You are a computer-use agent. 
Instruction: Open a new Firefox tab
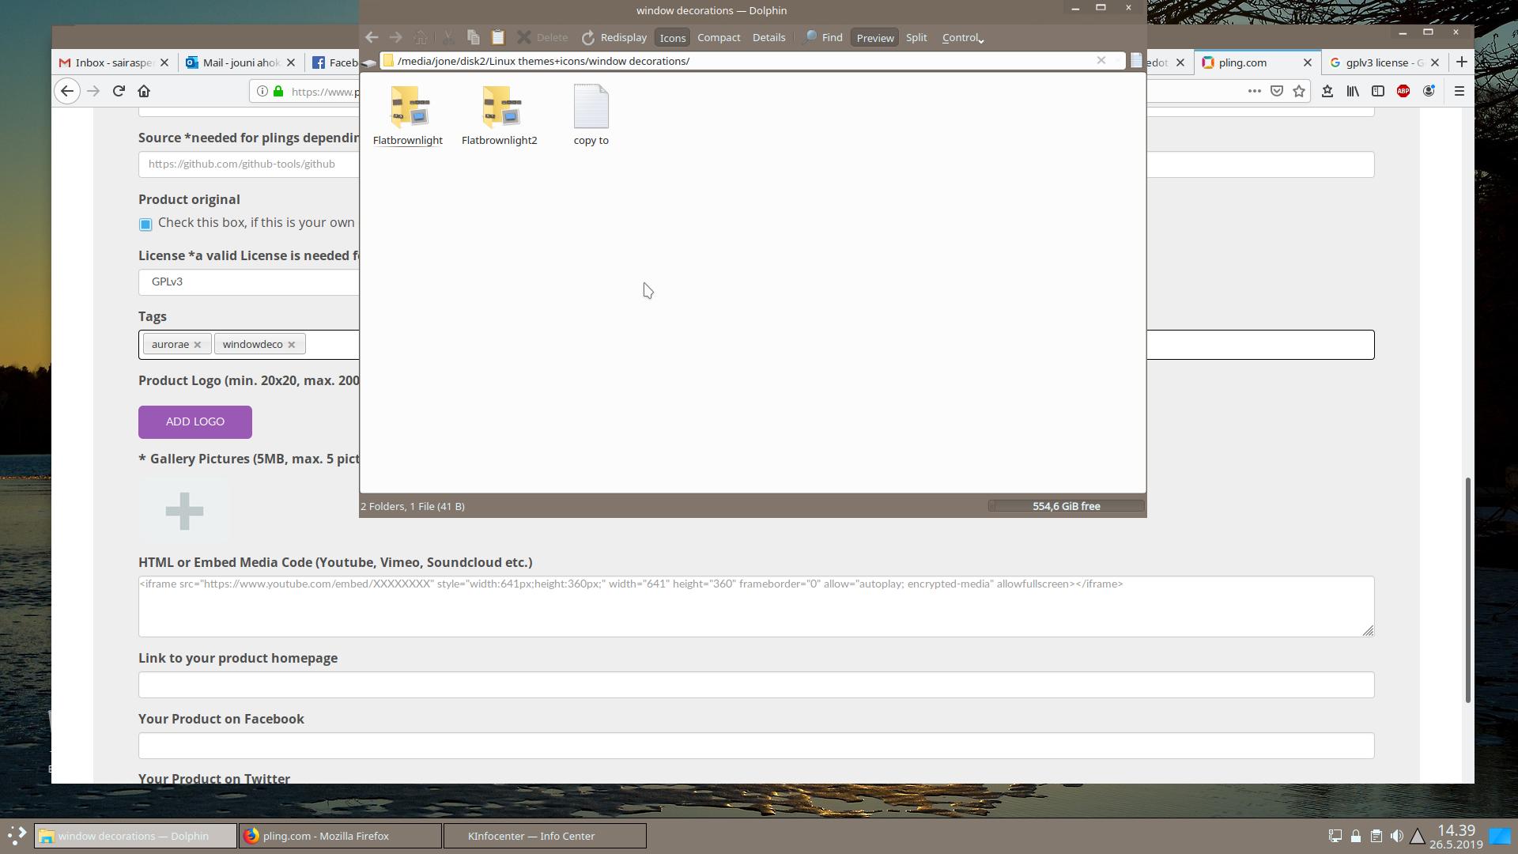tap(1461, 62)
